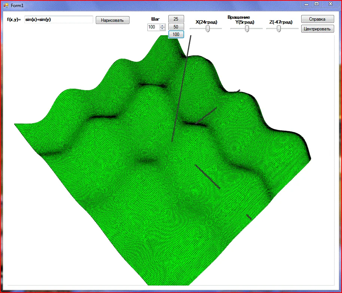The image size is (342, 293).
Task: Open help with the Справка button
Action: 317,19
